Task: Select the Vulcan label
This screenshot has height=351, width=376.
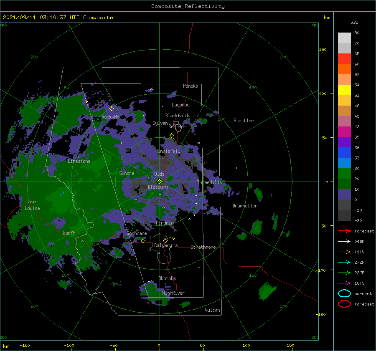Action: (x=212, y=310)
